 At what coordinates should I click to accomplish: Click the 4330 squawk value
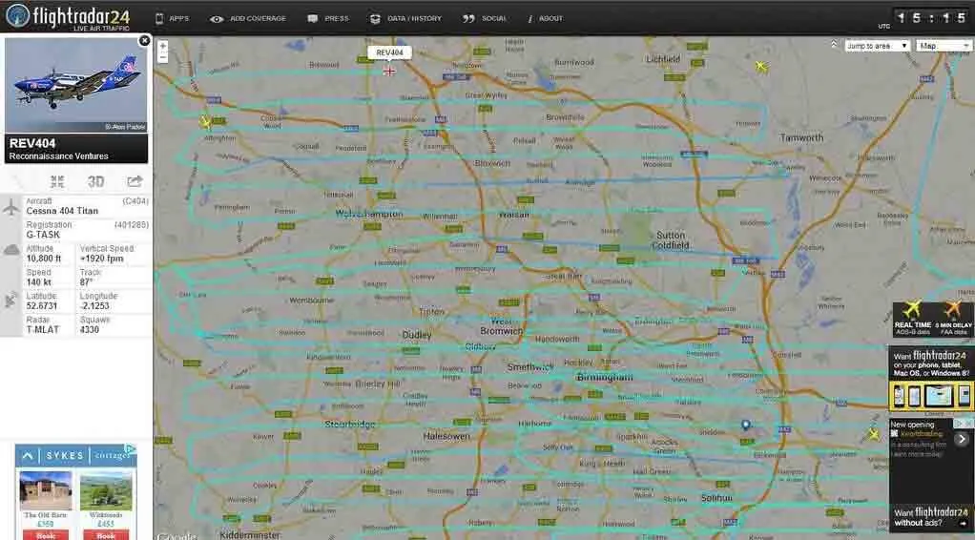(x=90, y=329)
